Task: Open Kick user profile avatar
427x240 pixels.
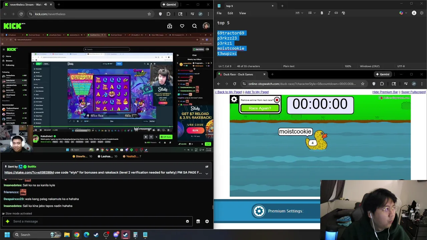Action: tap(206, 26)
